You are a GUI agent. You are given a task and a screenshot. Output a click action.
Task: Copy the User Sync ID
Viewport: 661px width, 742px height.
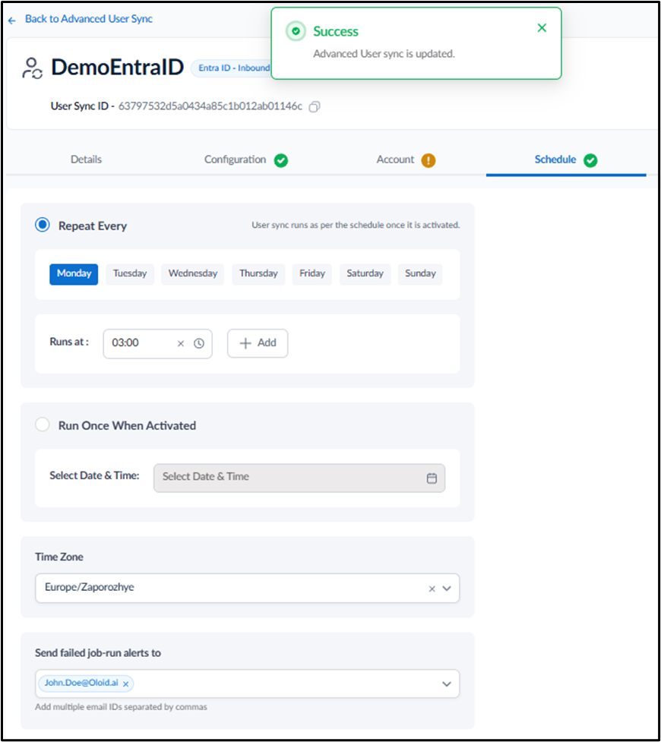pos(315,107)
